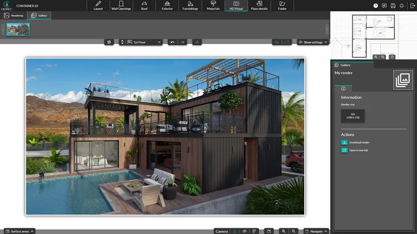This screenshot has height=234, width=417.
Task: Open the Furnishings step
Action: 190,6
